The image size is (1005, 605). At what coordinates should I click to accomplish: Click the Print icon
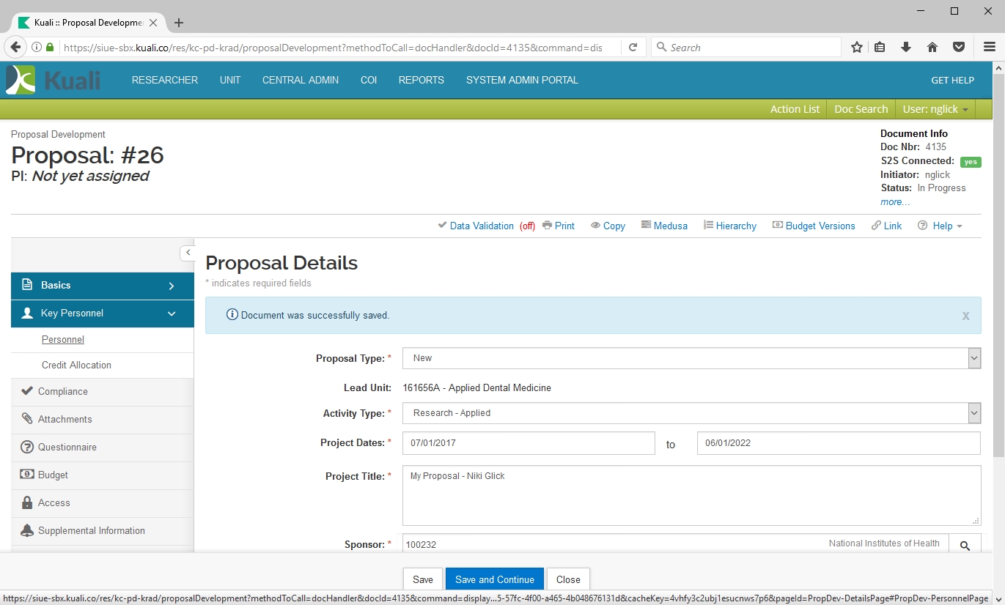click(x=548, y=226)
